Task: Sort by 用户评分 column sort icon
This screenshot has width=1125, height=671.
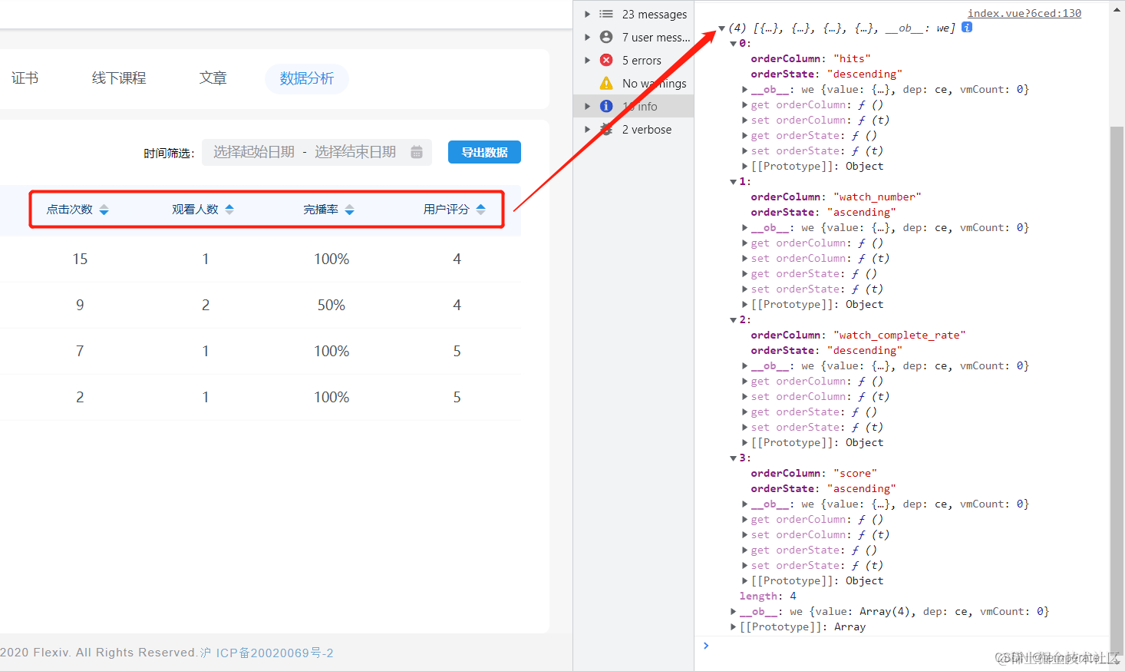Action: pos(481,210)
